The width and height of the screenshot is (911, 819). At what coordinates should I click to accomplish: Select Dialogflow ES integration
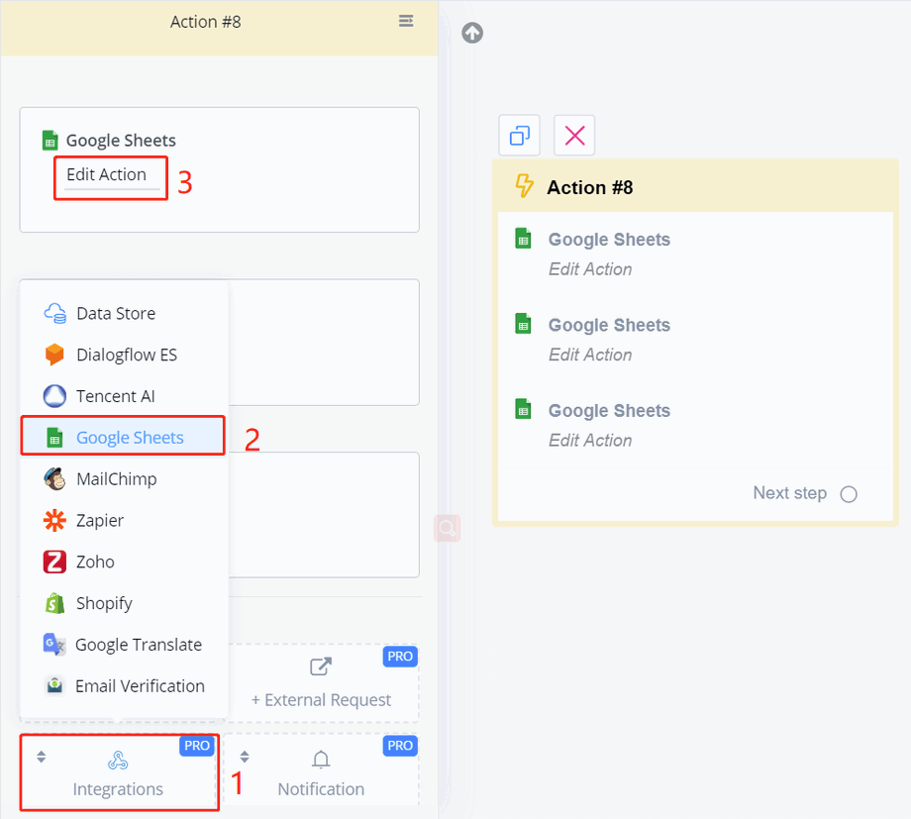(x=126, y=355)
